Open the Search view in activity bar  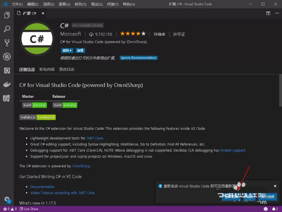point(7,29)
